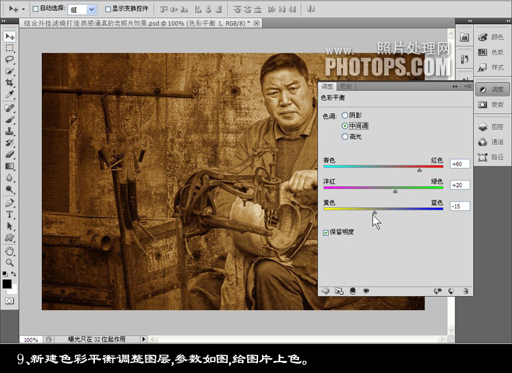Image resolution: width=512 pixels, height=373 pixels.
Task: Click the return-to-adjustment-list arrow icon
Action: point(325,291)
